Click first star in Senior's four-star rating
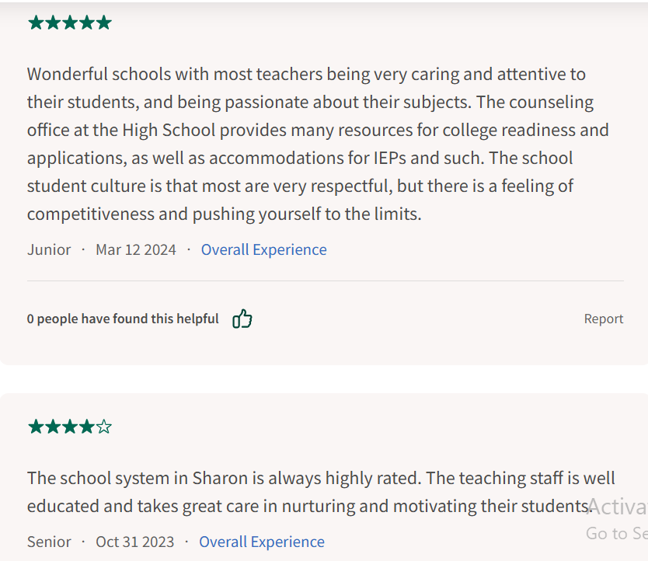Image resolution: width=648 pixels, height=561 pixels. 36,427
